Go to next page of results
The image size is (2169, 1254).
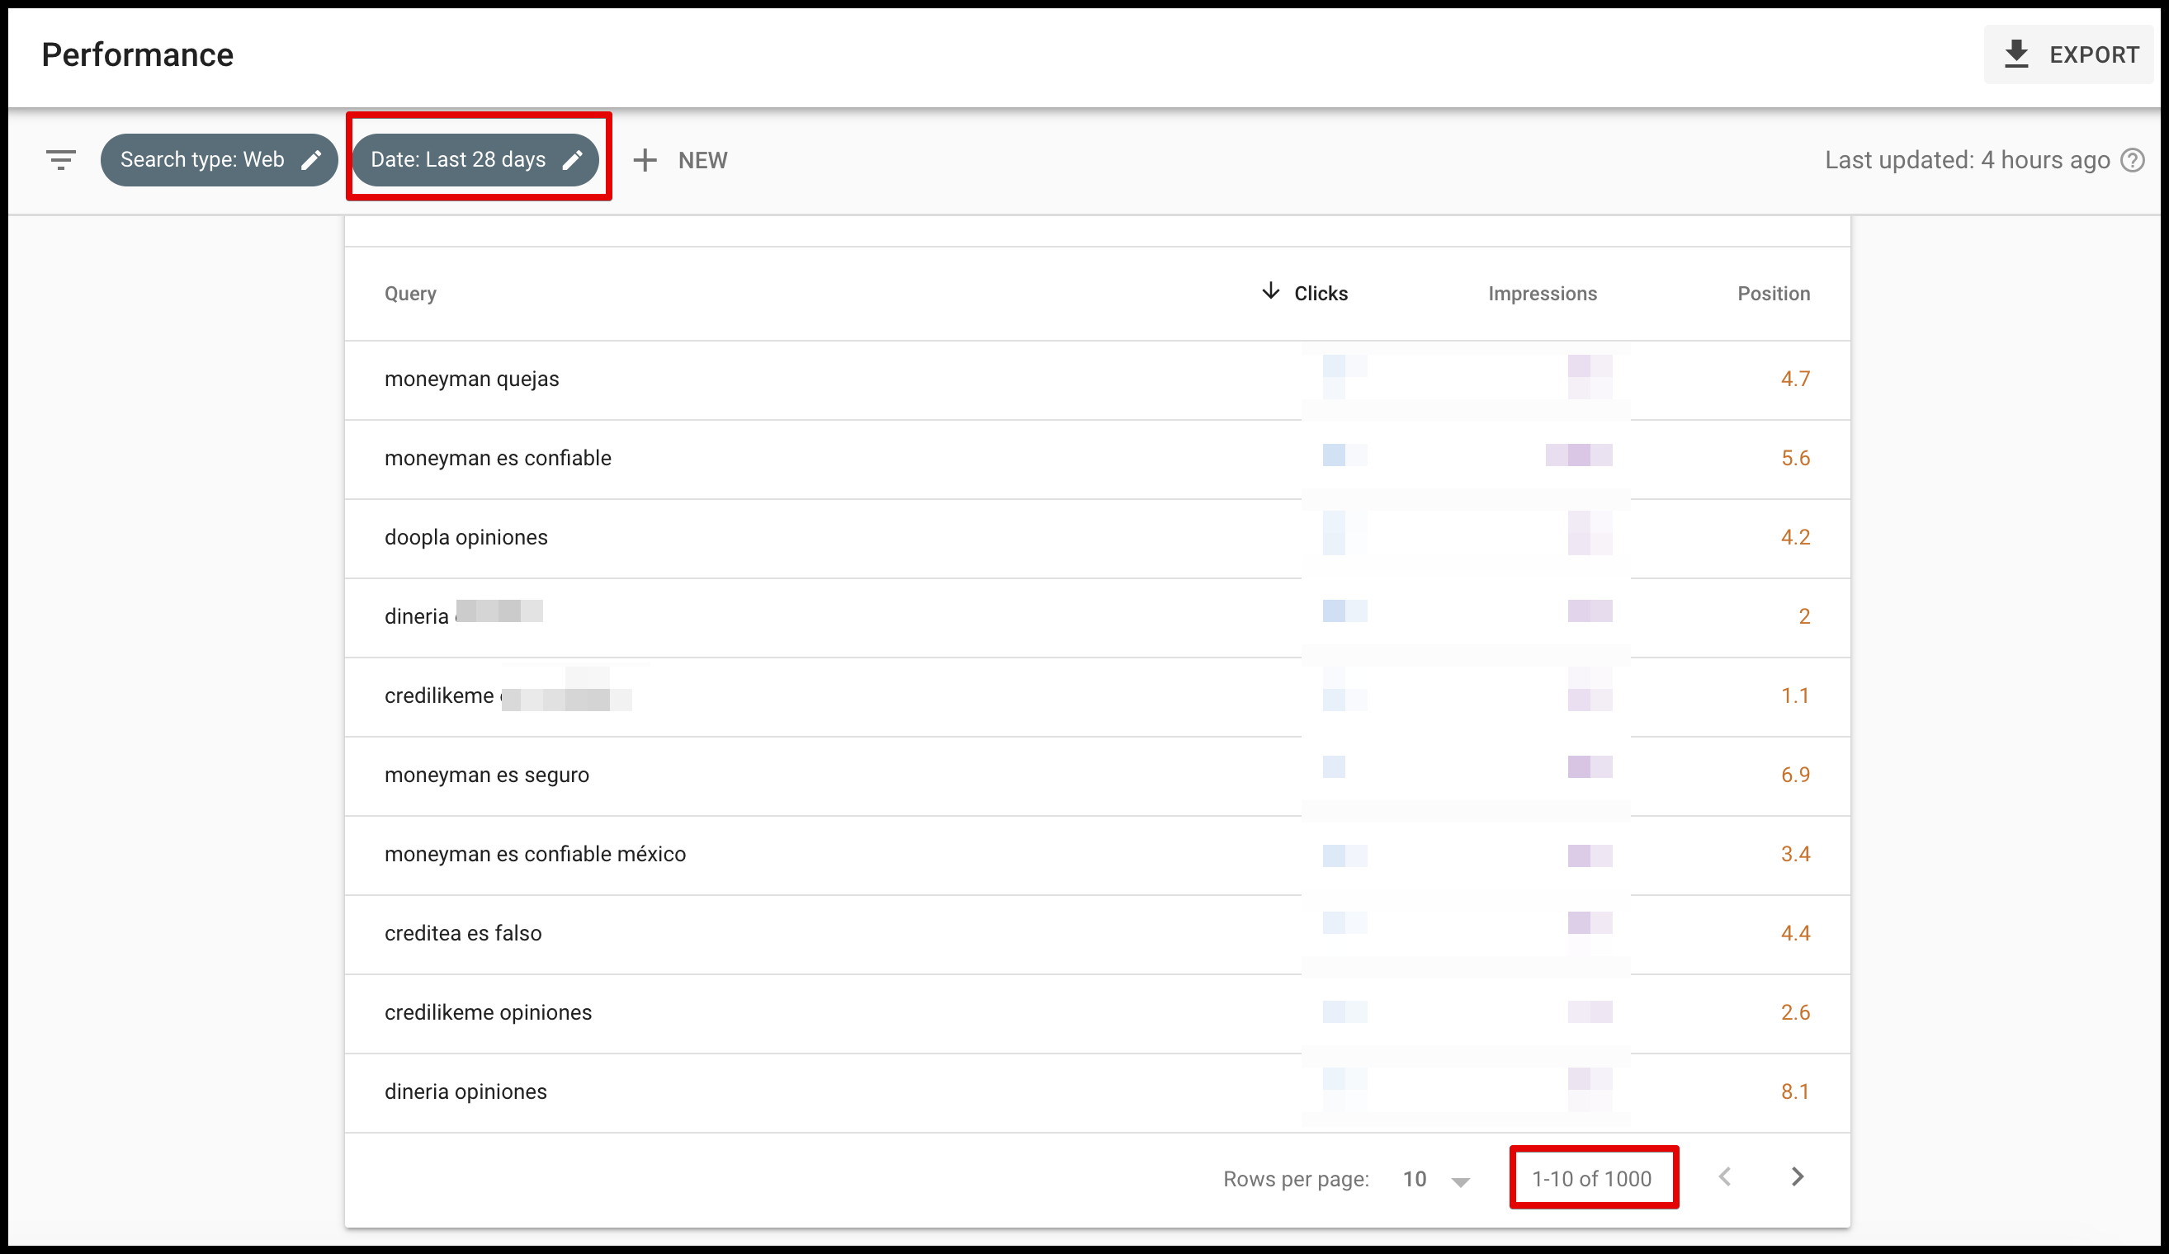click(1797, 1177)
